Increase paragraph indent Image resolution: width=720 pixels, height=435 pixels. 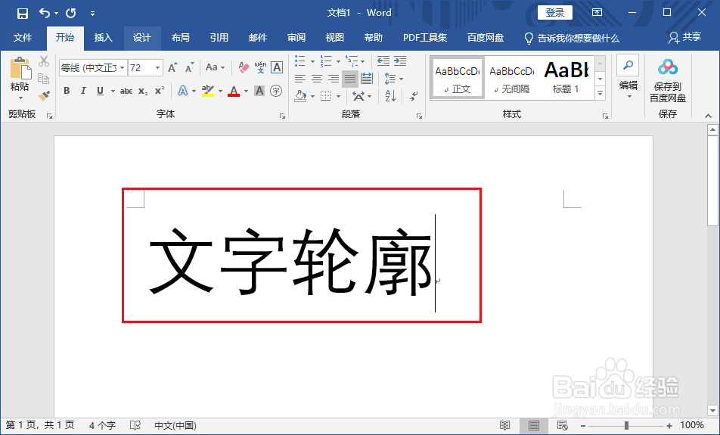(x=400, y=61)
